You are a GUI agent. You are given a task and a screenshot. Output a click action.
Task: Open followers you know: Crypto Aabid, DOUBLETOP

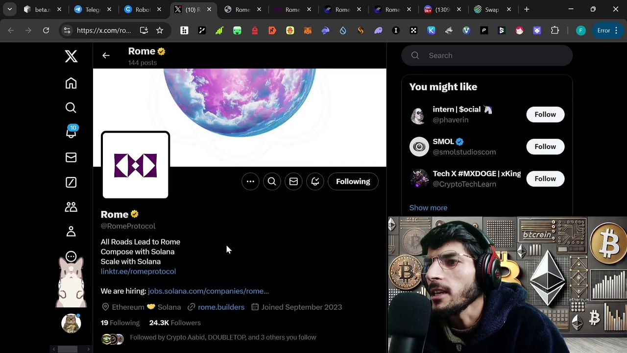223,337
